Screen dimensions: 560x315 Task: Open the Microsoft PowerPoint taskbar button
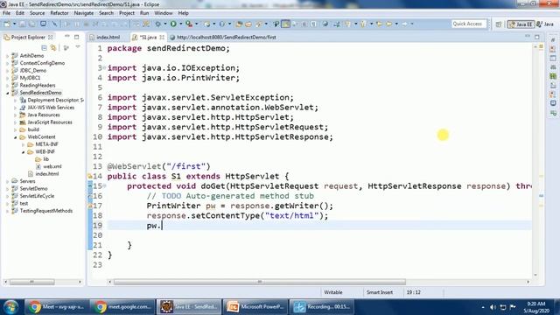pos(255,307)
